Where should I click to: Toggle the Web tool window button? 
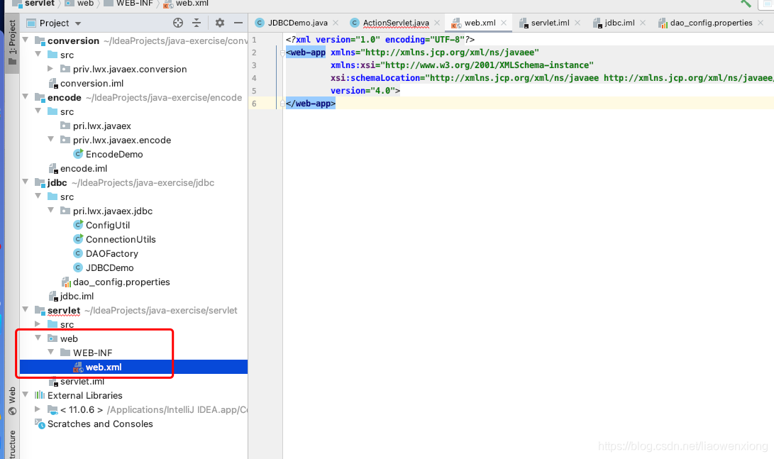coord(12,401)
